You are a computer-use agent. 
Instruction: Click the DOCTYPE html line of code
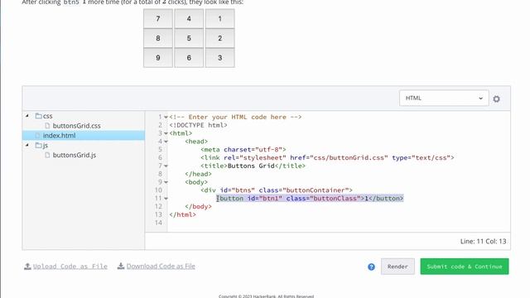[x=199, y=125]
